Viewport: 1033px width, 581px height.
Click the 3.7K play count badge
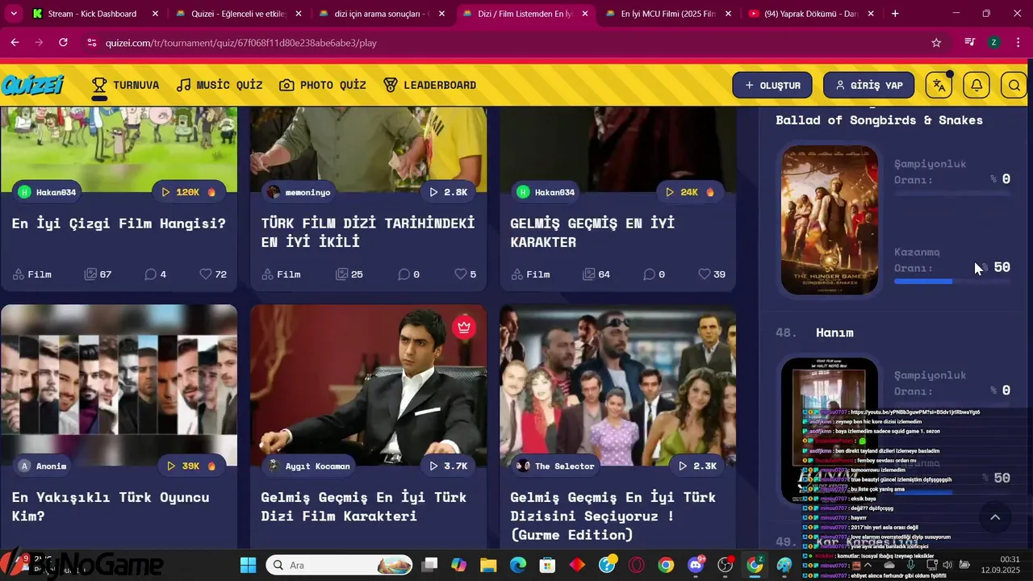pyautogui.click(x=449, y=466)
